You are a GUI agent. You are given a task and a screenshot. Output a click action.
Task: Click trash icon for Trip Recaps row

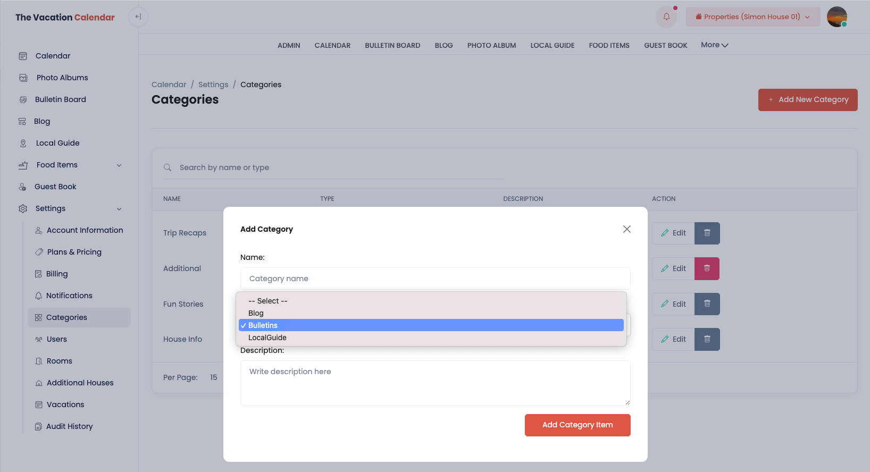[707, 233]
